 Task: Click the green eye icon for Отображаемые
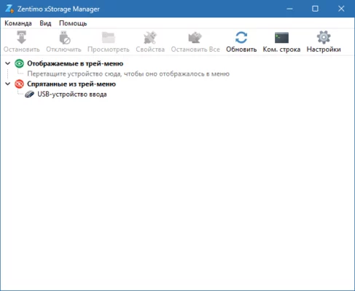19,63
